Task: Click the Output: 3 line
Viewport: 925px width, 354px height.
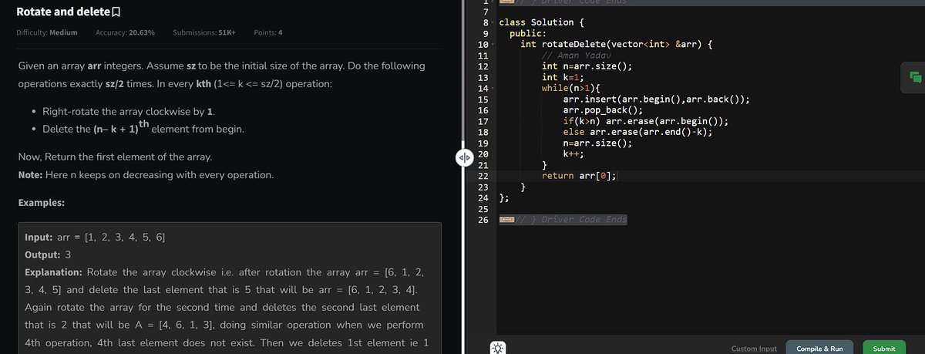Action: [x=49, y=254]
